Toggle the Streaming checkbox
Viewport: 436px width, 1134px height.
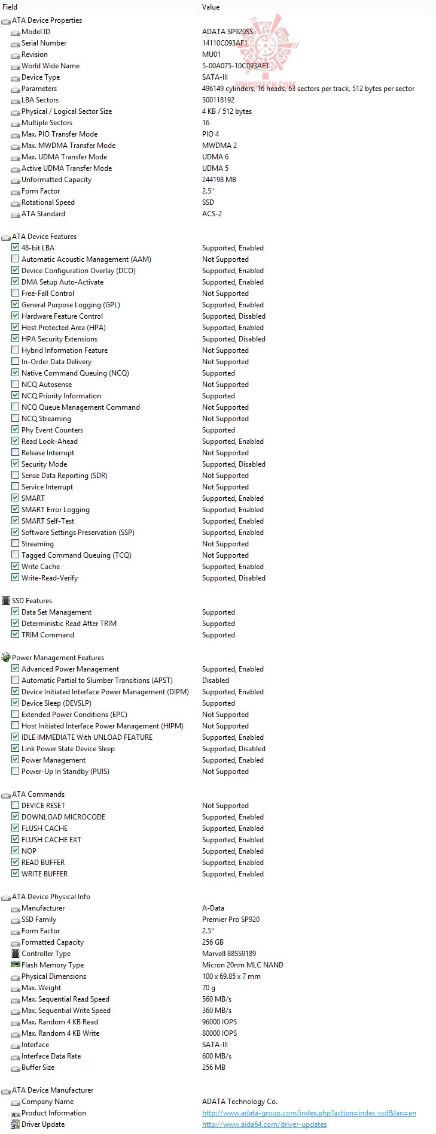click(16, 543)
